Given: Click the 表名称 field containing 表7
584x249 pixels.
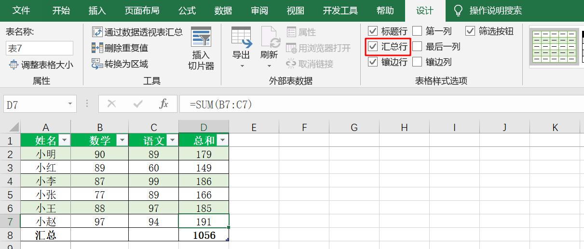Looking at the screenshot, I should [x=40, y=48].
